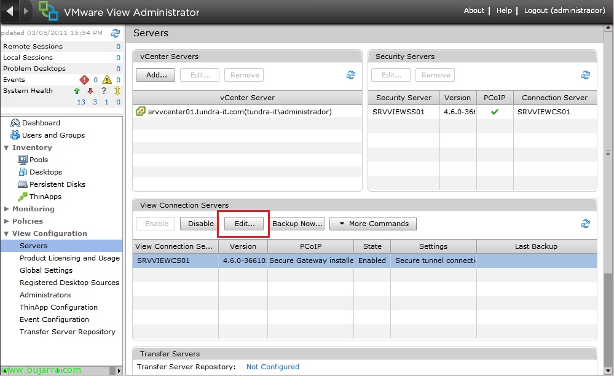
Task: Expand the Monitoring section
Action: click(7, 209)
